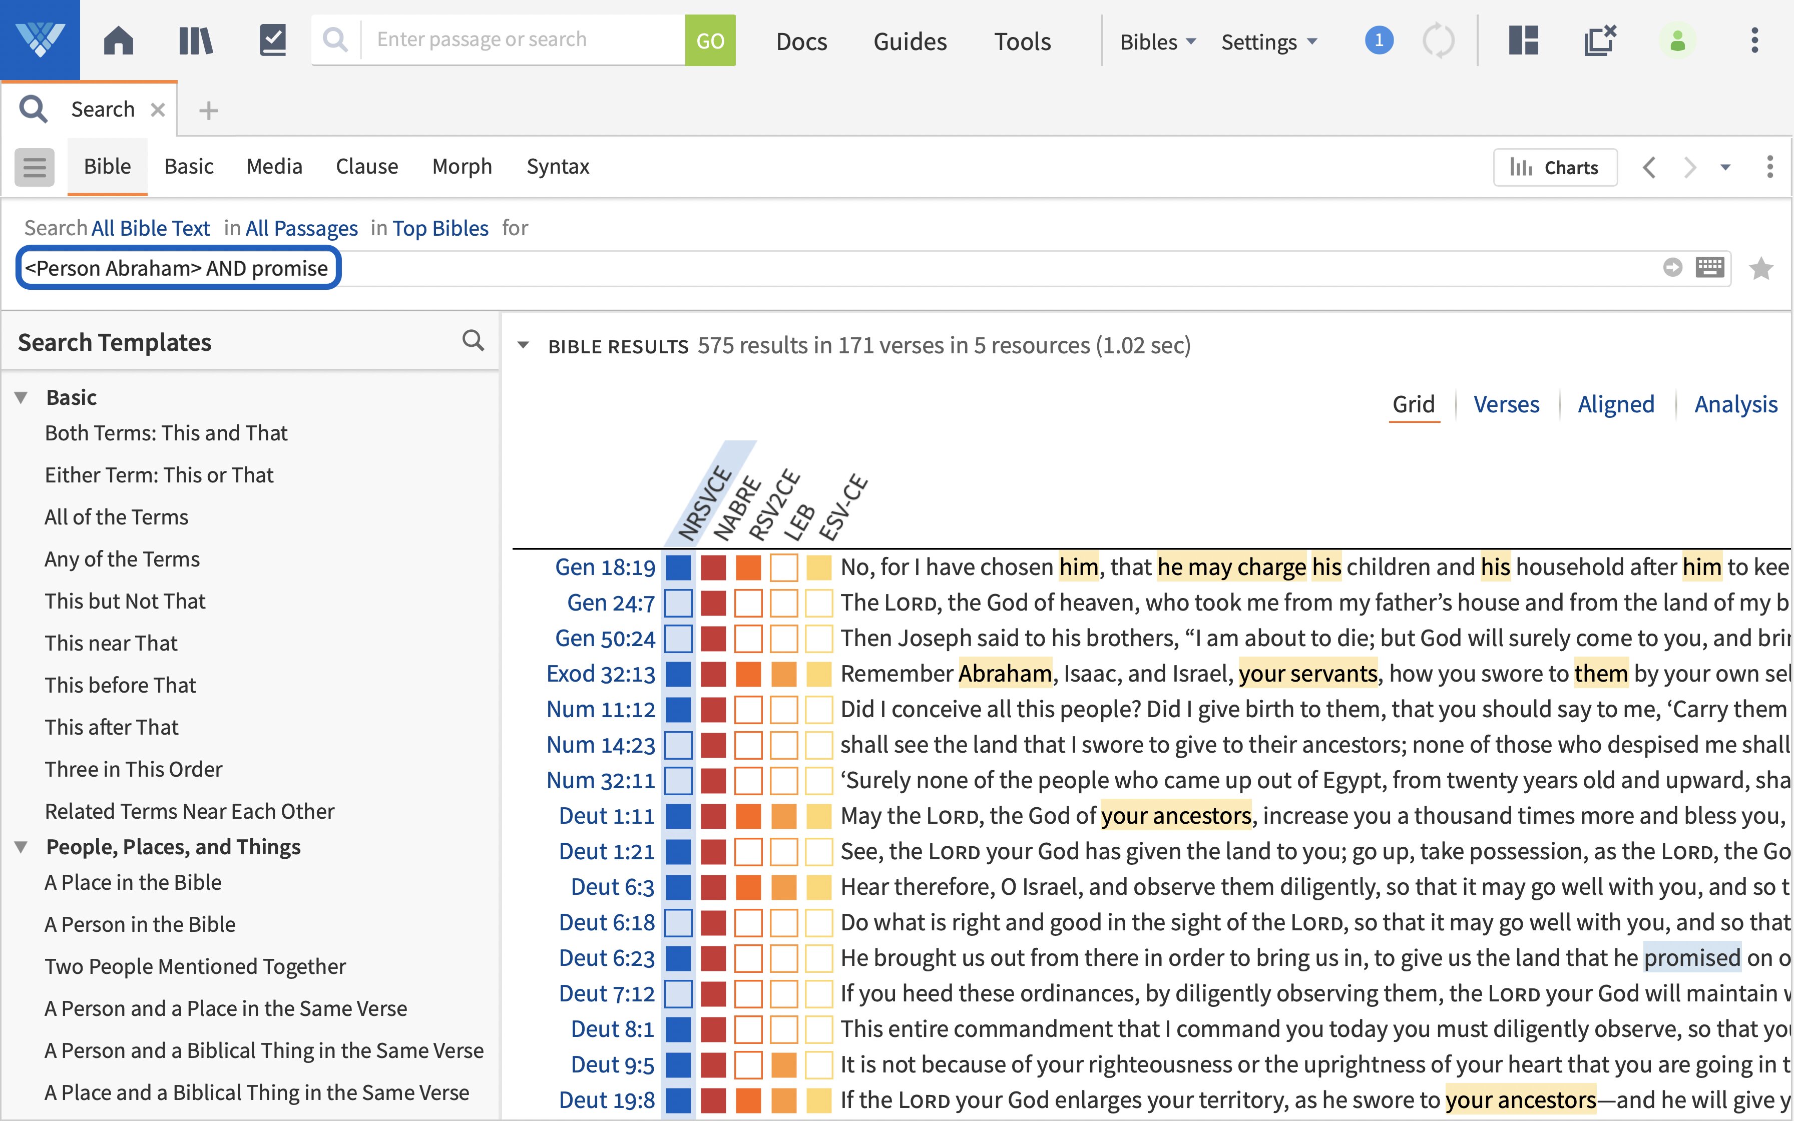The image size is (1794, 1121).
Task: Select 'A Person in the Bible' template
Action: (x=140, y=924)
